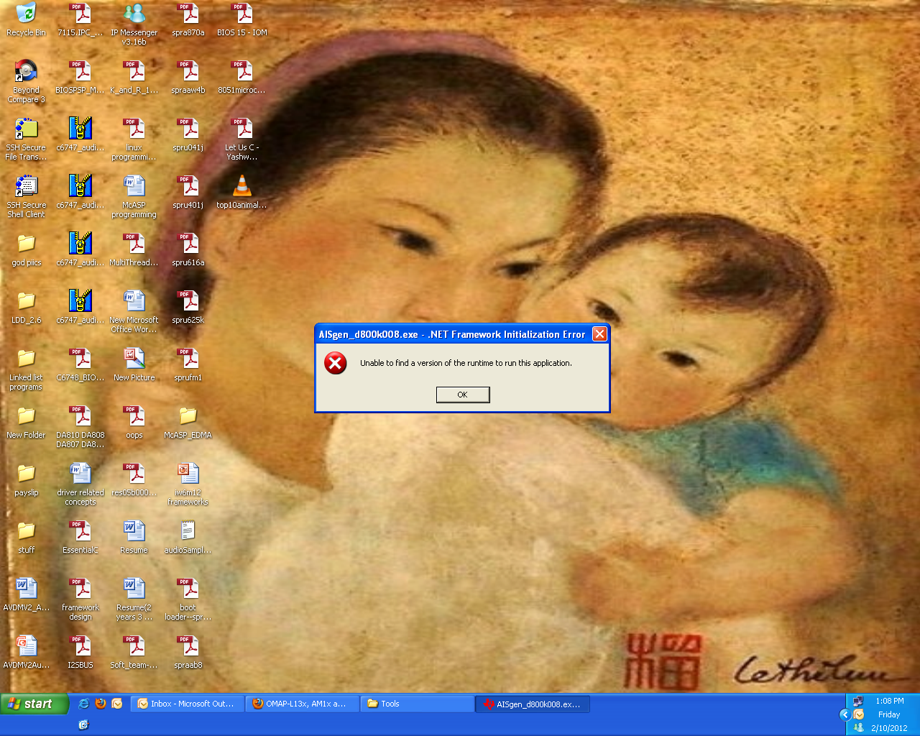Switch to OMAP-L13x, AM1x Firefox taskbar button
Viewport: 920px width, 736px height.
(303, 704)
